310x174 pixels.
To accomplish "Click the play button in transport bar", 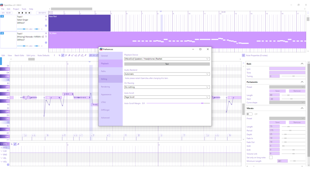I will click(x=22, y=13).
